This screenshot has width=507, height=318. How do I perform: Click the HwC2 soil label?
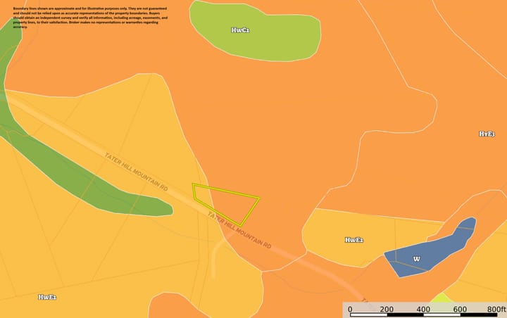coord(240,30)
